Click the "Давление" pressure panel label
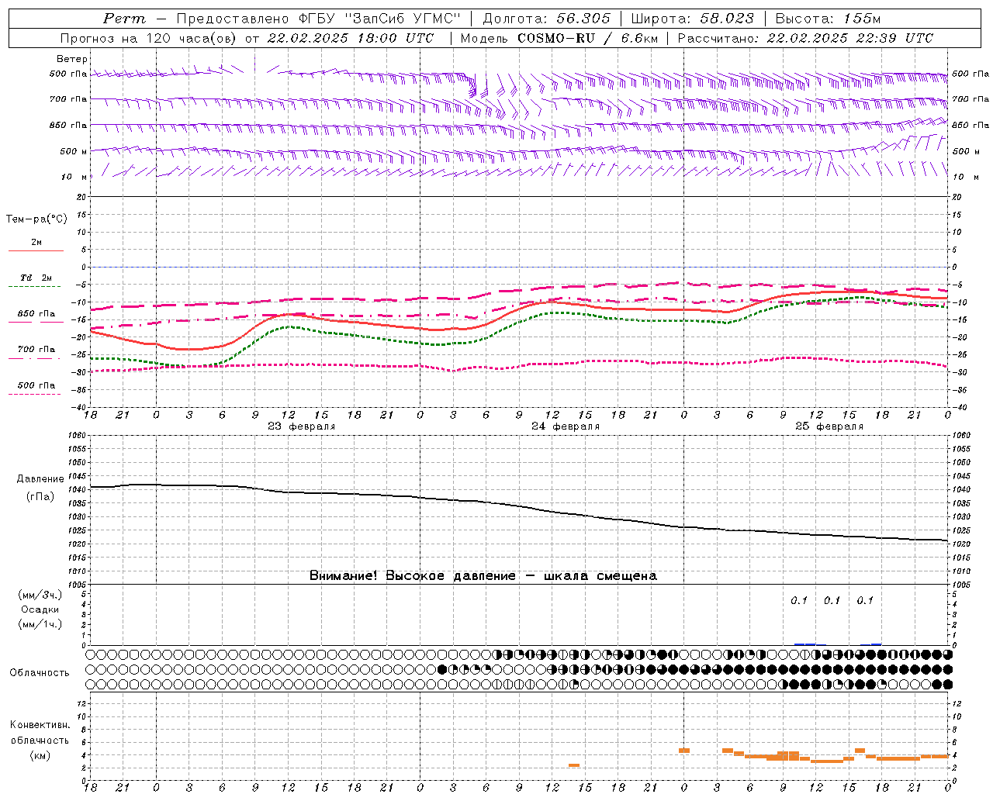Image resolution: width=993 pixels, height=794 pixels. pos(40,479)
